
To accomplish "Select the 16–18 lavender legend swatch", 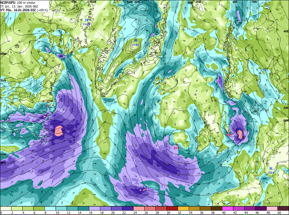I will point(95,208).
